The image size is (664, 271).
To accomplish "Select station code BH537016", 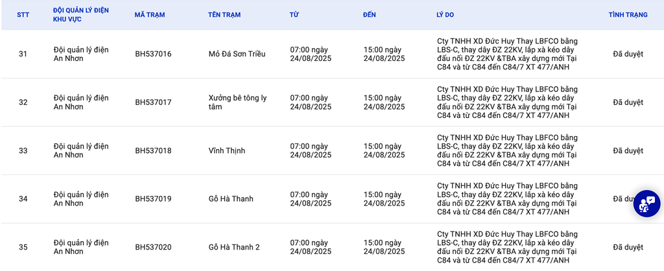I will 153,54.
